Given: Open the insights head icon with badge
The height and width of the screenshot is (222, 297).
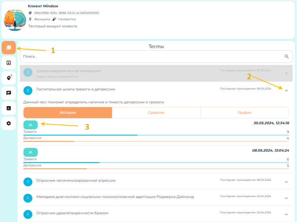Looking at the screenshot, I should pos(9,78).
